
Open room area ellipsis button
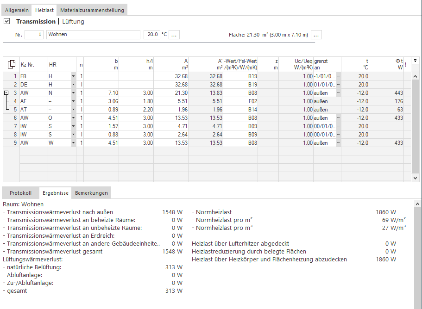click(x=316, y=35)
